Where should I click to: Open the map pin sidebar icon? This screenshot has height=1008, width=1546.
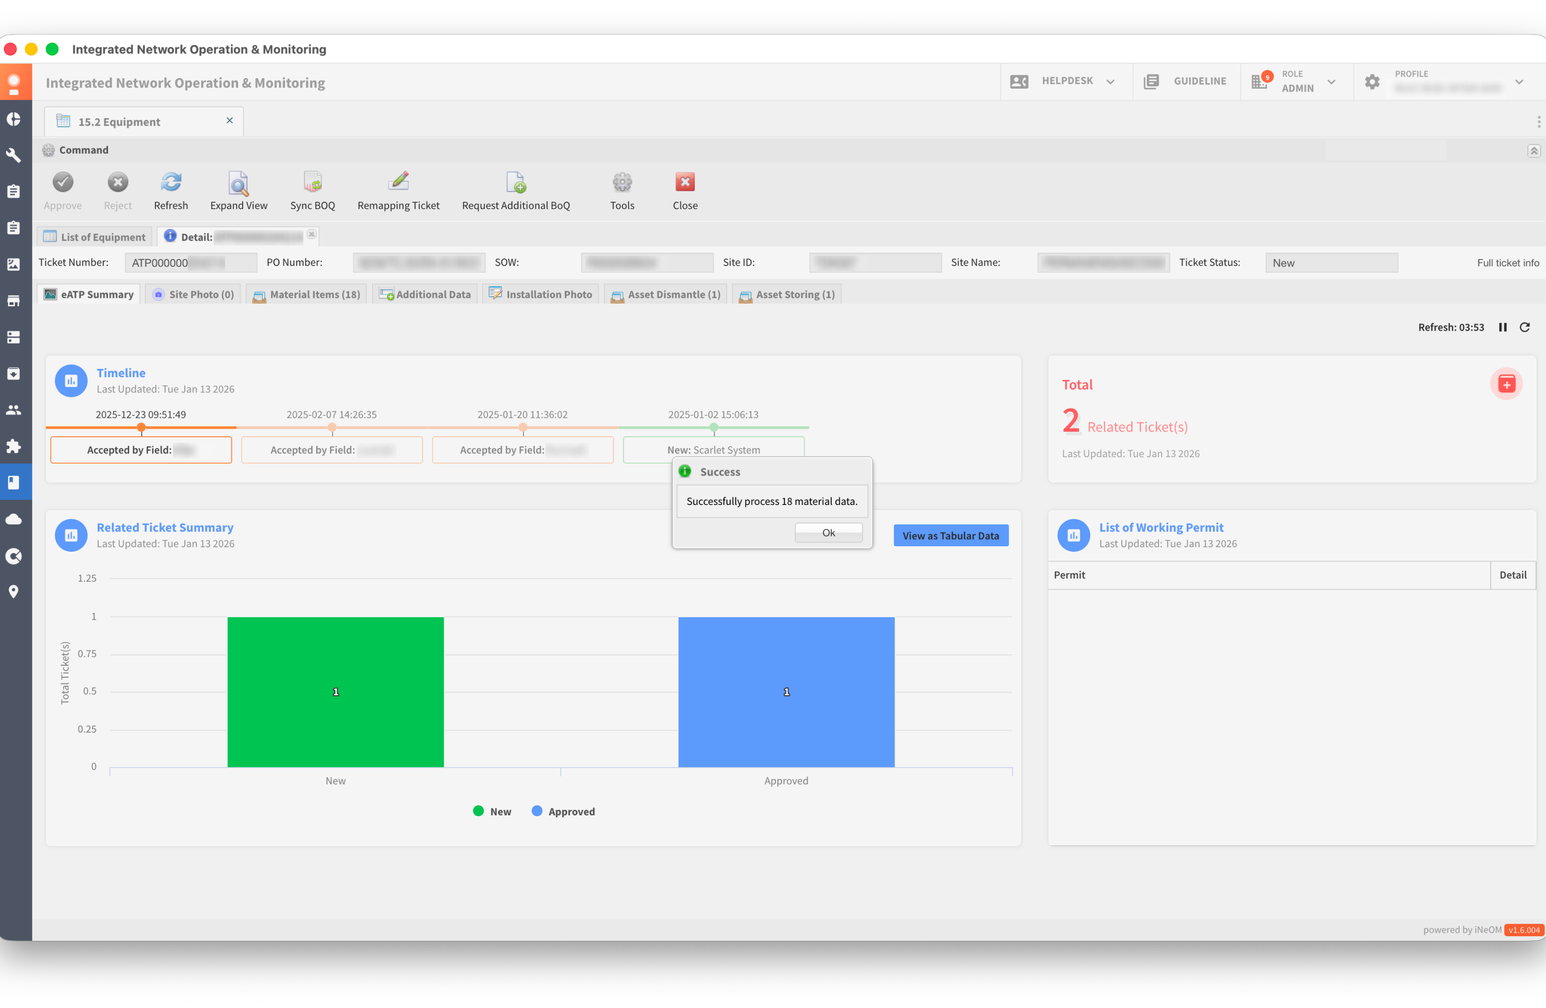13,592
